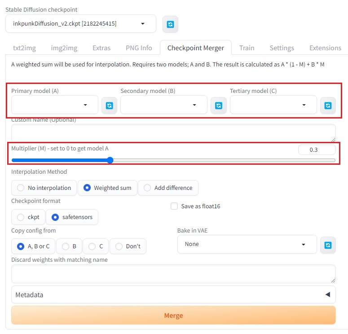The width and height of the screenshot is (348, 334).
Task: Enable Save as float16 checkbox
Action: 174,207
